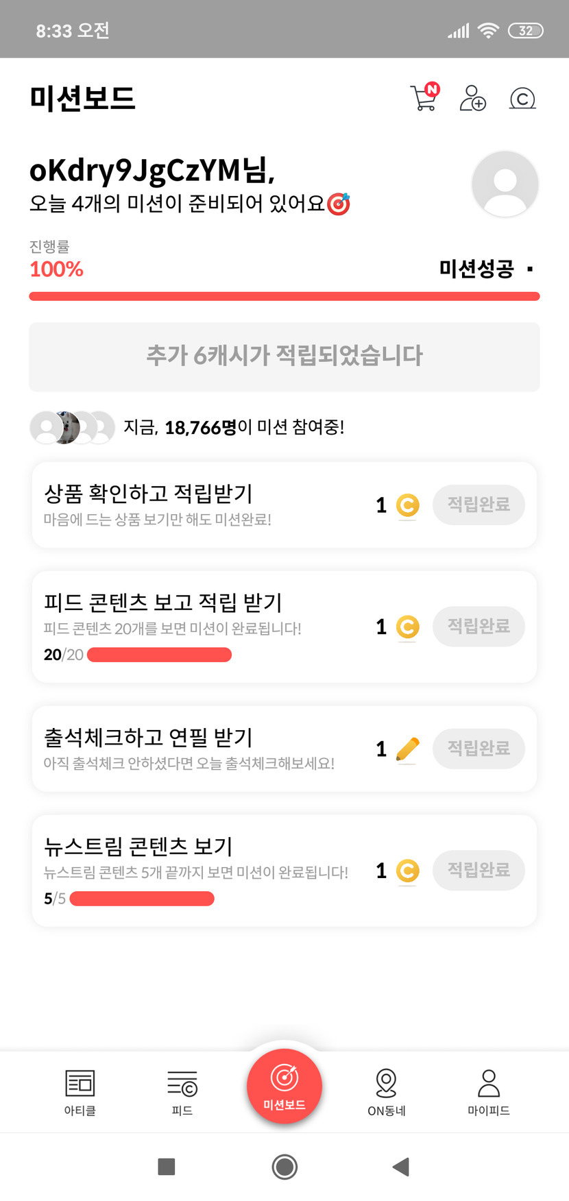
Task: Tap the main mission progress bar
Action: [x=284, y=296]
